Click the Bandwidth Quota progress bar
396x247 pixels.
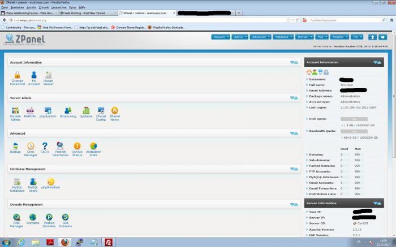[354, 131]
